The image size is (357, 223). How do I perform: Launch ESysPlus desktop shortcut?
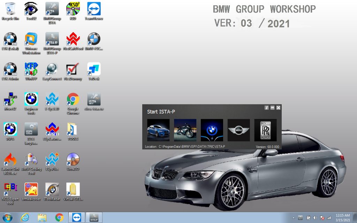[52, 162]
